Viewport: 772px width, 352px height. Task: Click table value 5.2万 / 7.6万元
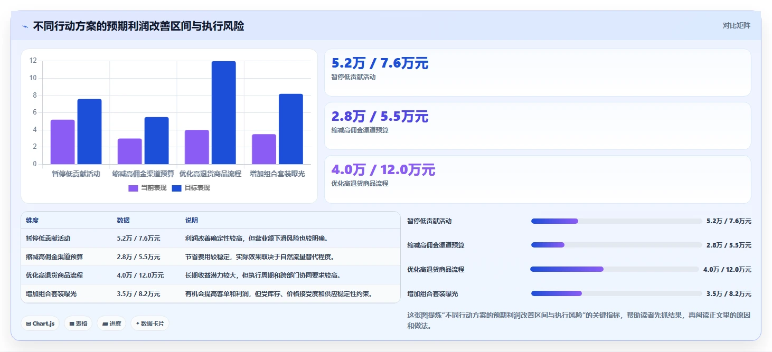(138, 239)
